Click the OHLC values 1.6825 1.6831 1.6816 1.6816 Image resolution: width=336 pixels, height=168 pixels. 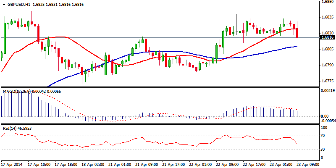click(x=58, y=5)
